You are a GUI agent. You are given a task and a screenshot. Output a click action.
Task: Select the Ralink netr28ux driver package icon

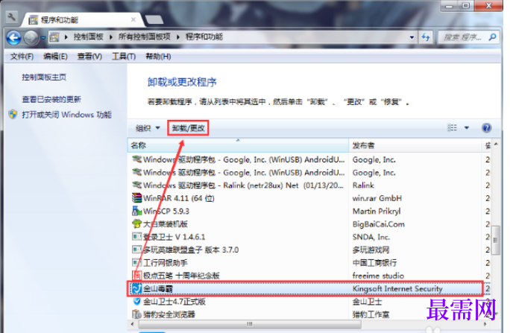[x=137, y=185]
